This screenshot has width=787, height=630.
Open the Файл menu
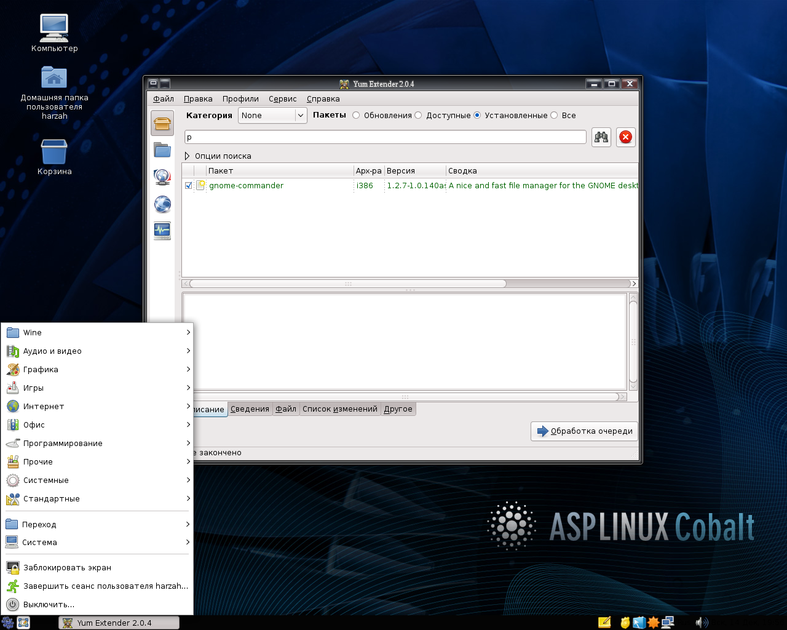tap(164, 98)
